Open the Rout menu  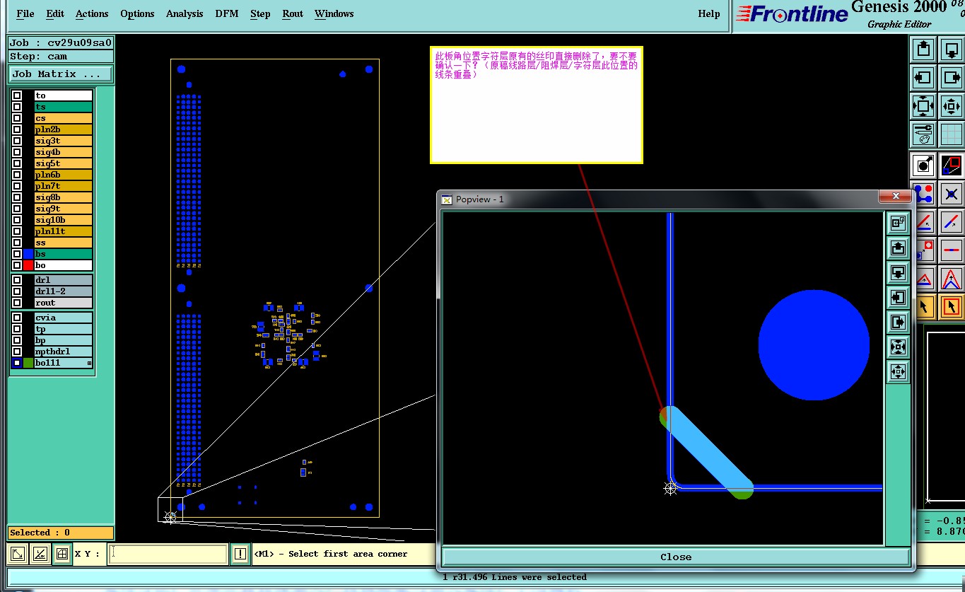(x=293, y=13)
